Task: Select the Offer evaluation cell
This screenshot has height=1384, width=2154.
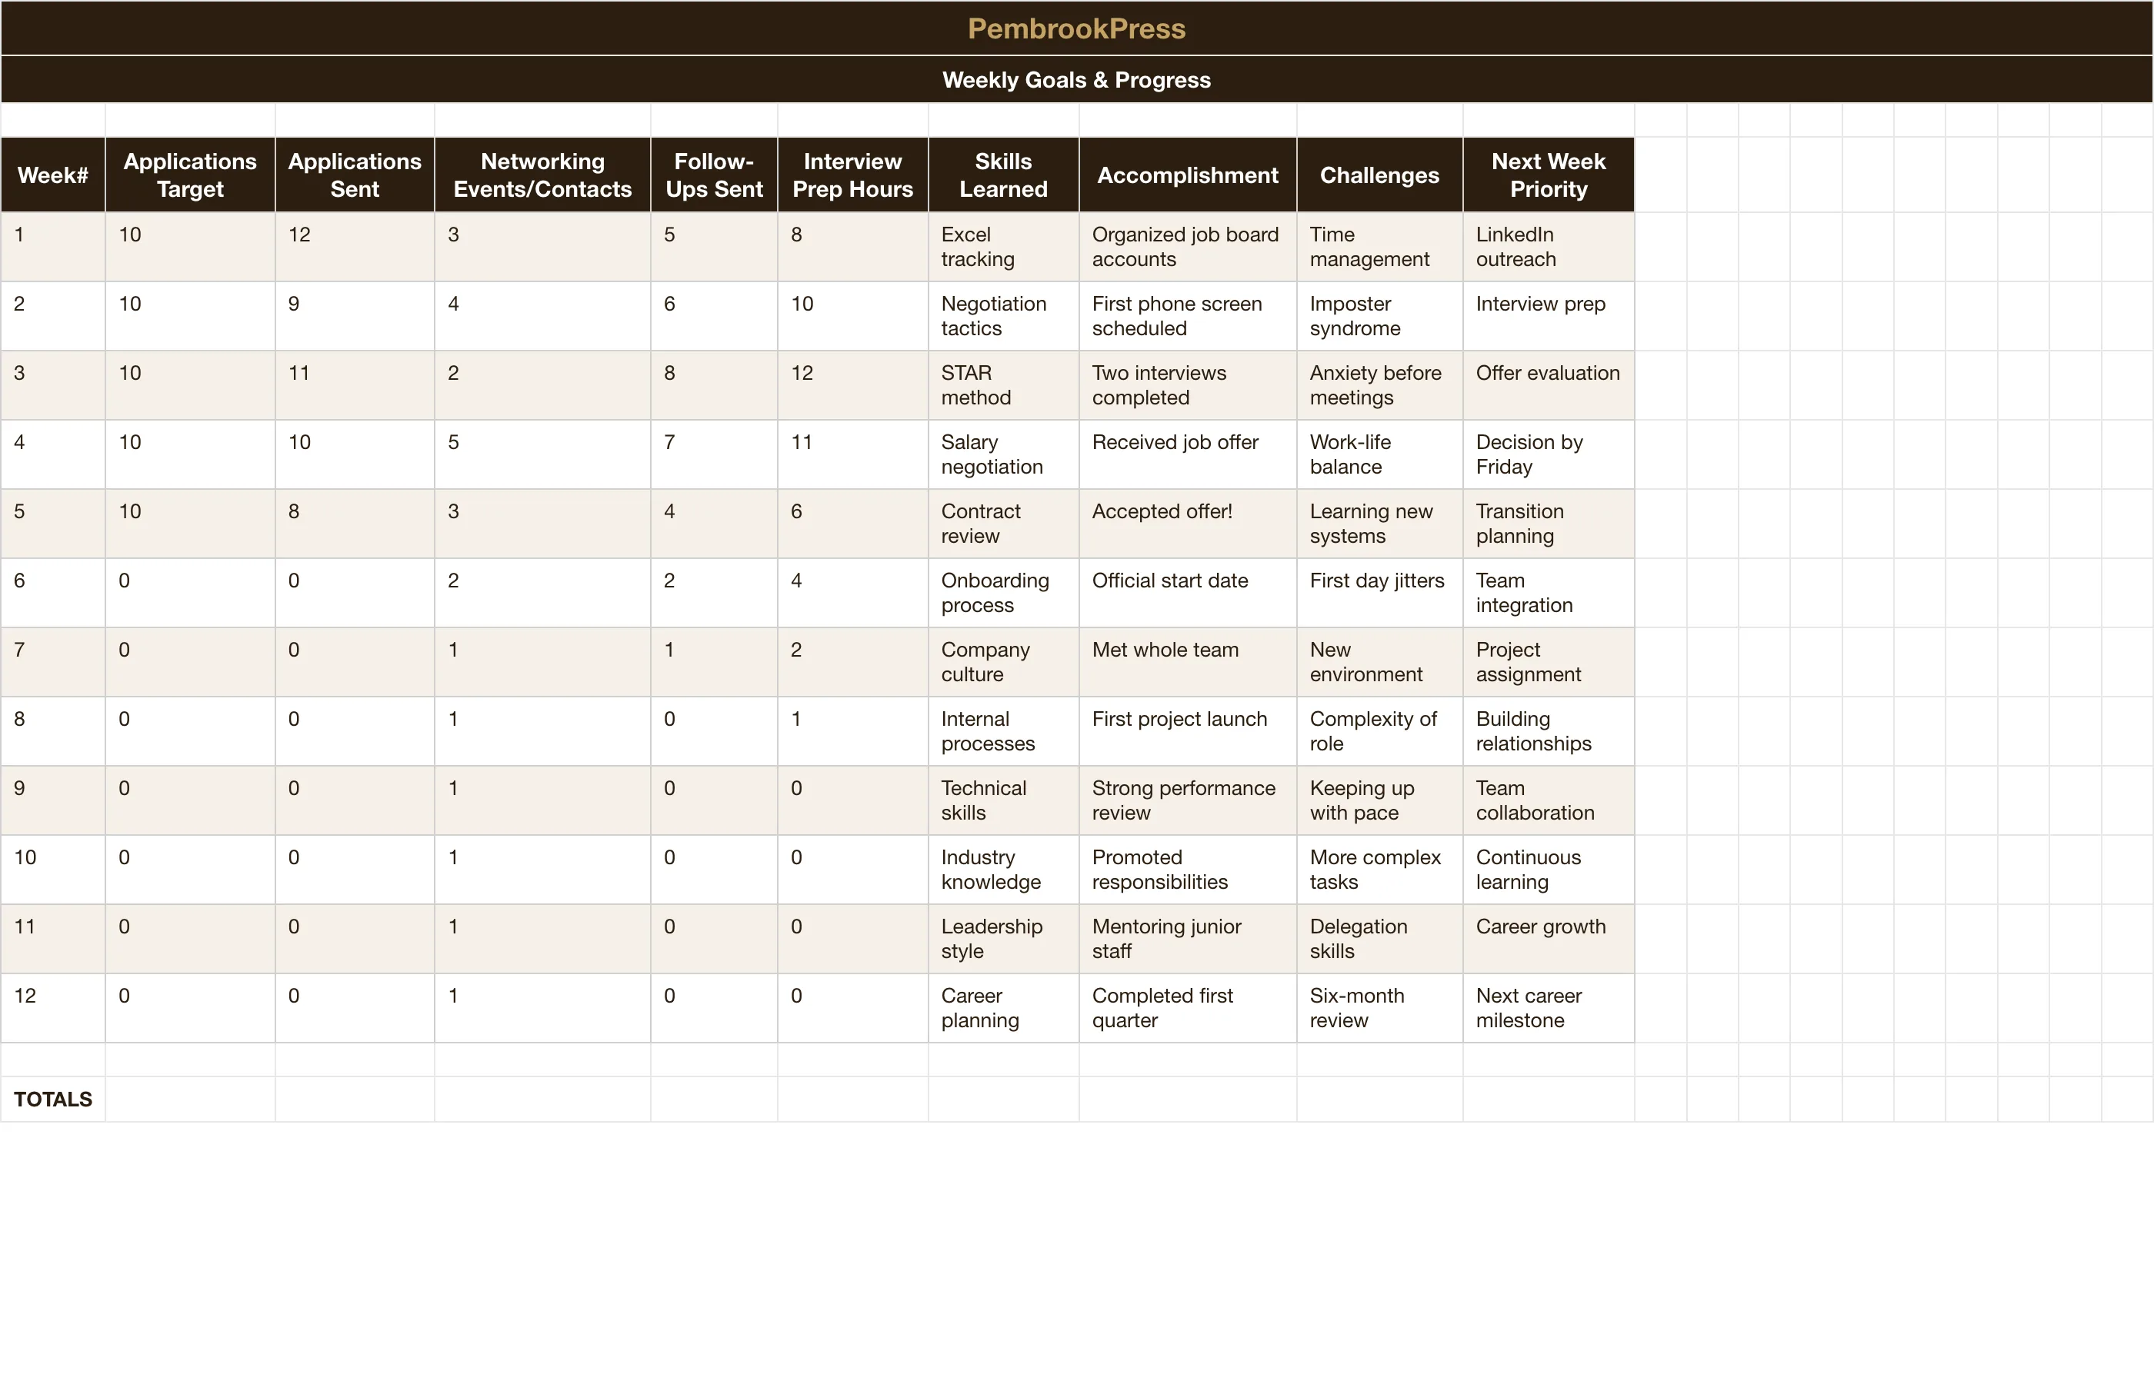Action: point(1548,384)
